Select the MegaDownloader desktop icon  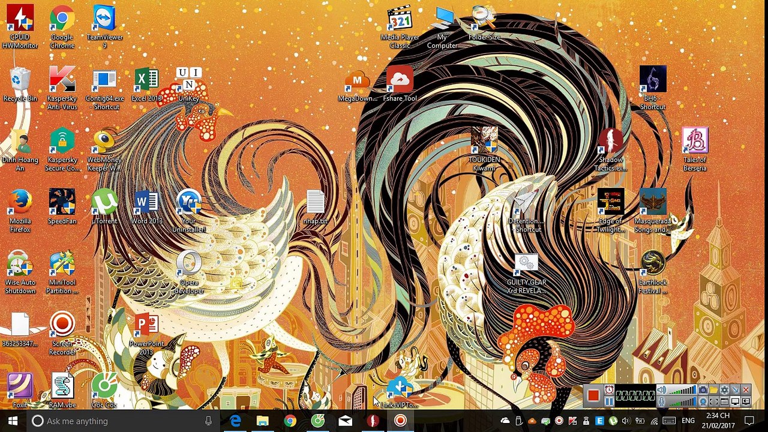point(358,85)
